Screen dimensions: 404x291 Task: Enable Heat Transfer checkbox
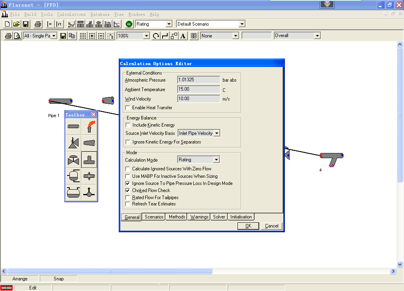click(127, 108)
